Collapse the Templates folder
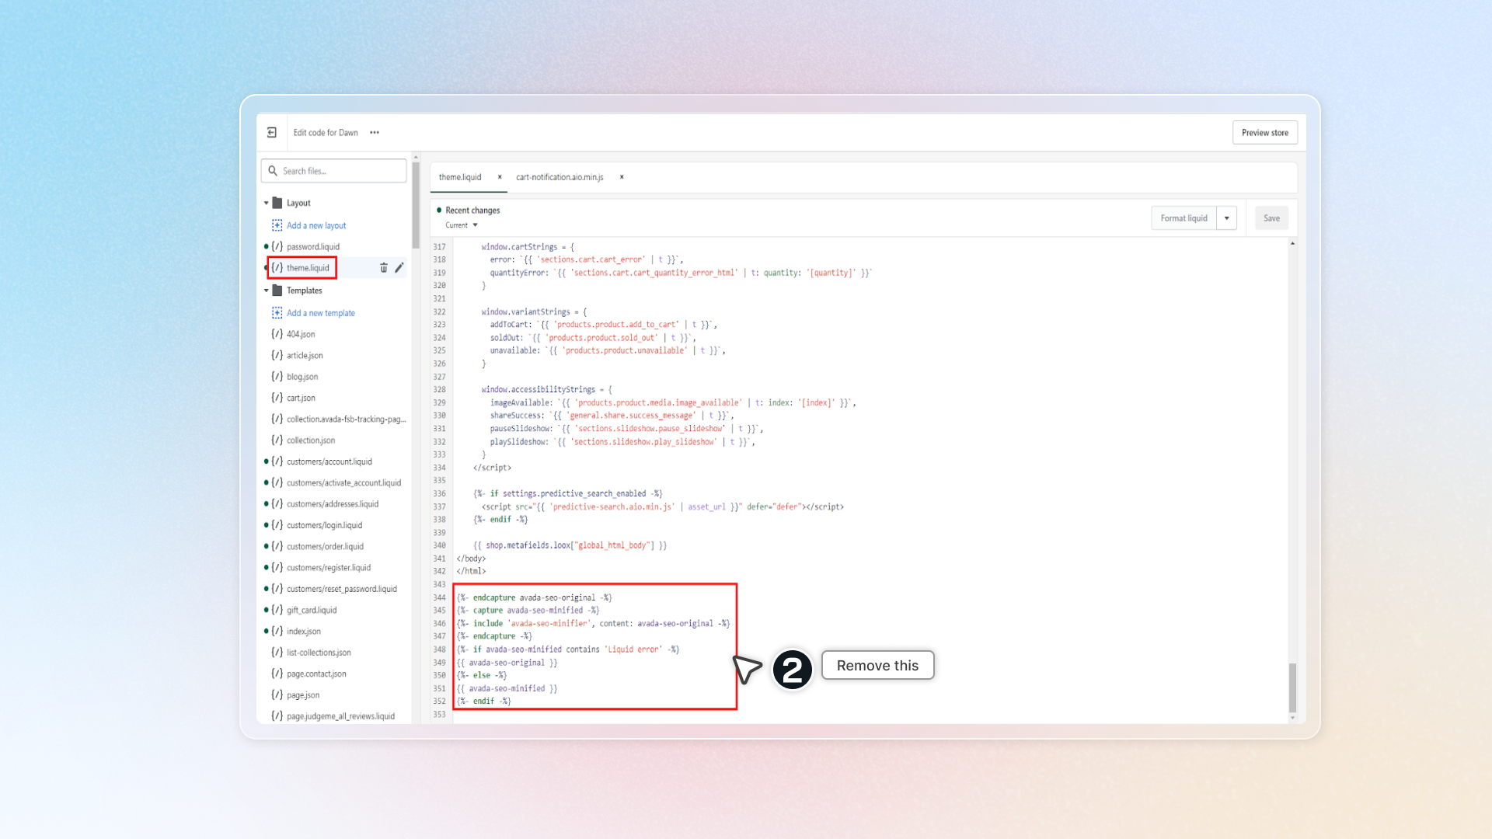 (266, 291)
